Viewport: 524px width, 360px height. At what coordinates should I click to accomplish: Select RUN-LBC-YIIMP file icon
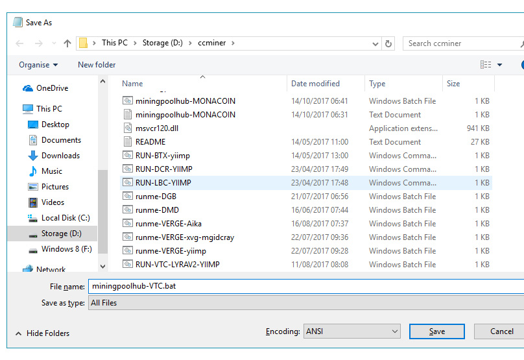point(127,182)
